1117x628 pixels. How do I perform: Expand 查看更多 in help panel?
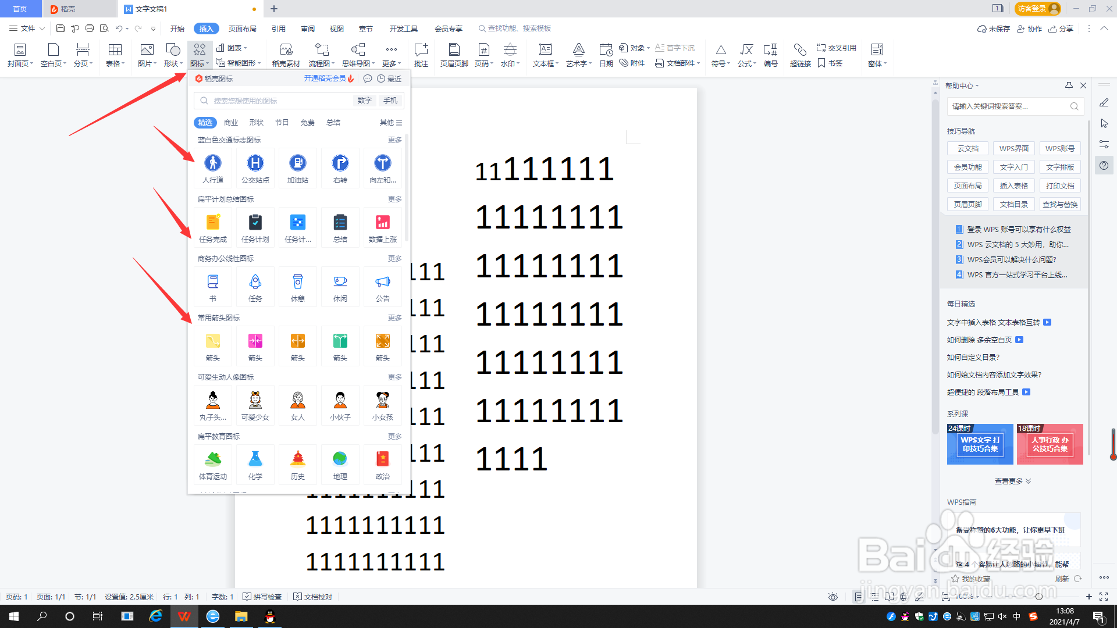pos(1012,481)
